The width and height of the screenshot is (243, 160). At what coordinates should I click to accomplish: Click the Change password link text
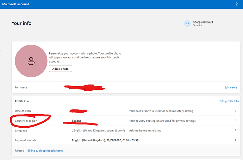(x=203, y=22)
